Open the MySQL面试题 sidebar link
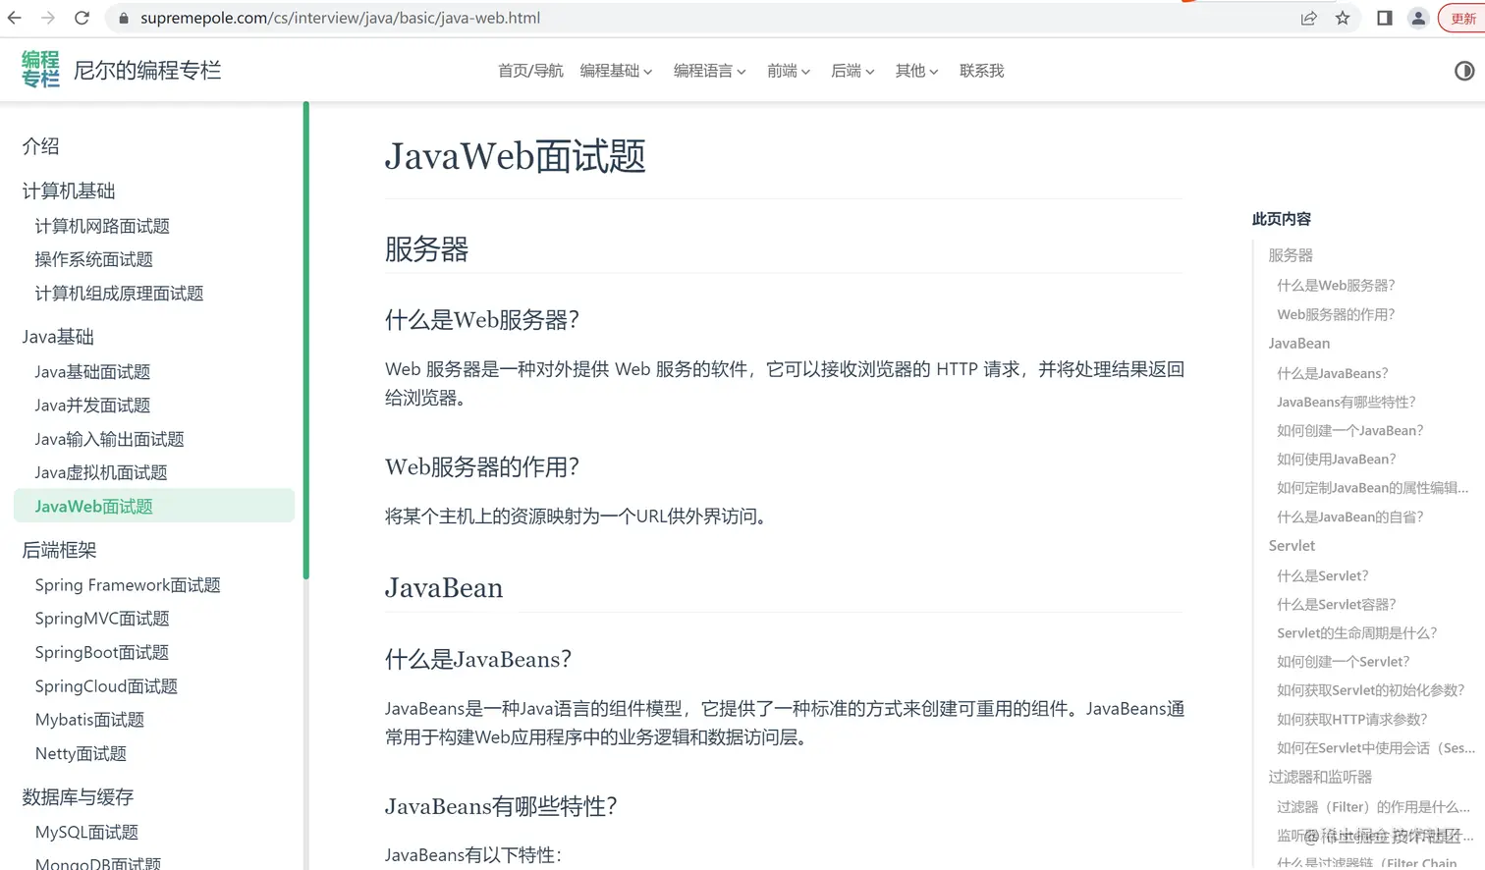Viewport: 1485px width, 870px height. tap(85, 832)
